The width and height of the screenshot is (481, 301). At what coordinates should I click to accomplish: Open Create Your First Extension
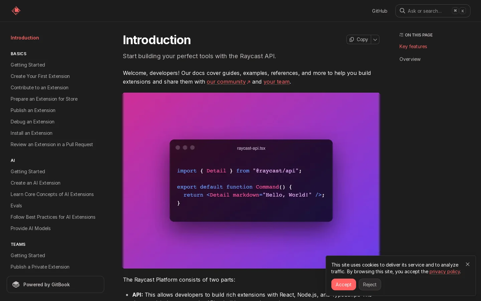(40, 76)
